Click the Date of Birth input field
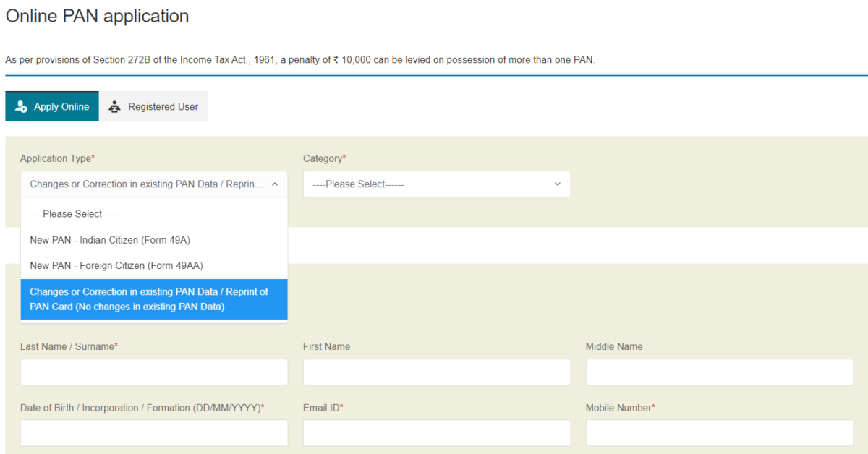 coord(154,432)
